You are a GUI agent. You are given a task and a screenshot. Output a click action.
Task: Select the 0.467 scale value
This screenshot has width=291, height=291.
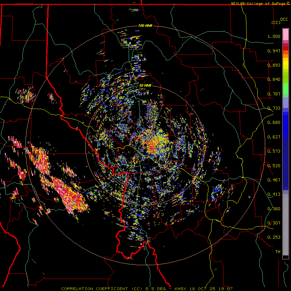coord(274,180)
